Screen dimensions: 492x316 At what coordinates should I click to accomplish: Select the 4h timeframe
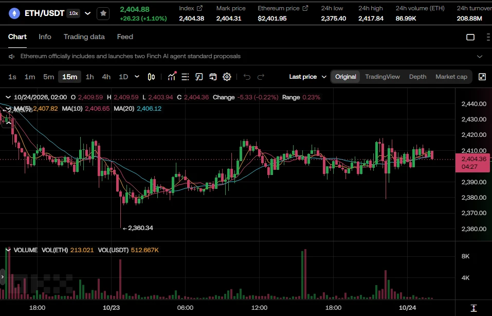coord(106,77)
